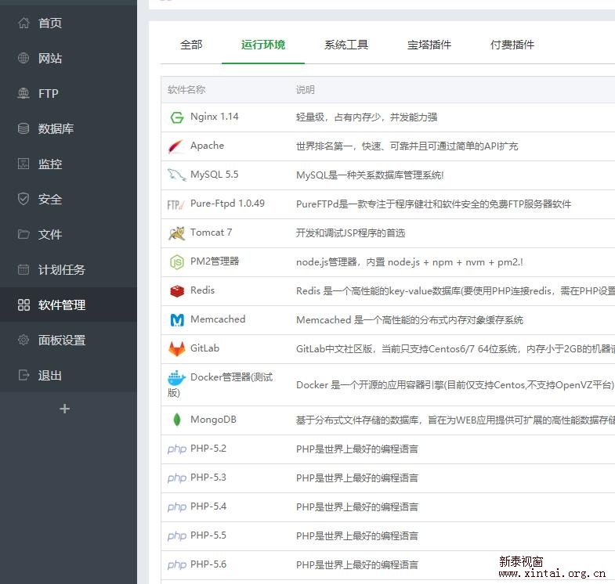This screenshot has width=615, height=584.
Task: Click the Nginx logo icon
Action: pos(177,117)
